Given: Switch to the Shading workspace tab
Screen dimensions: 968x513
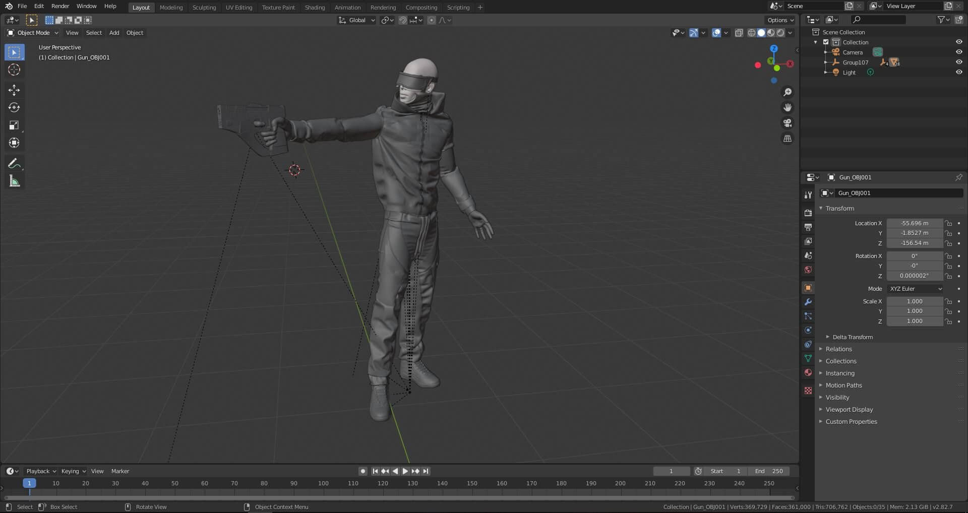Looking at the screenshot, I should [315, 7].
